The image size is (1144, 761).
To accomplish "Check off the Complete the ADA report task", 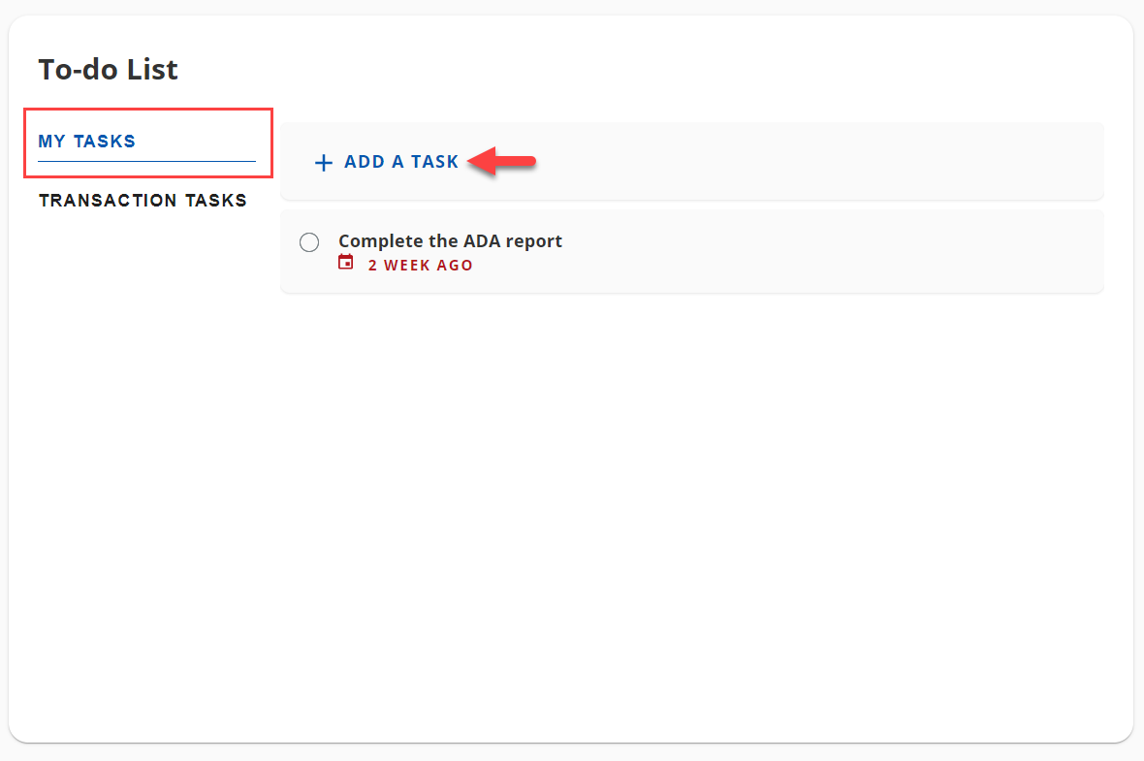I will 309,241.
